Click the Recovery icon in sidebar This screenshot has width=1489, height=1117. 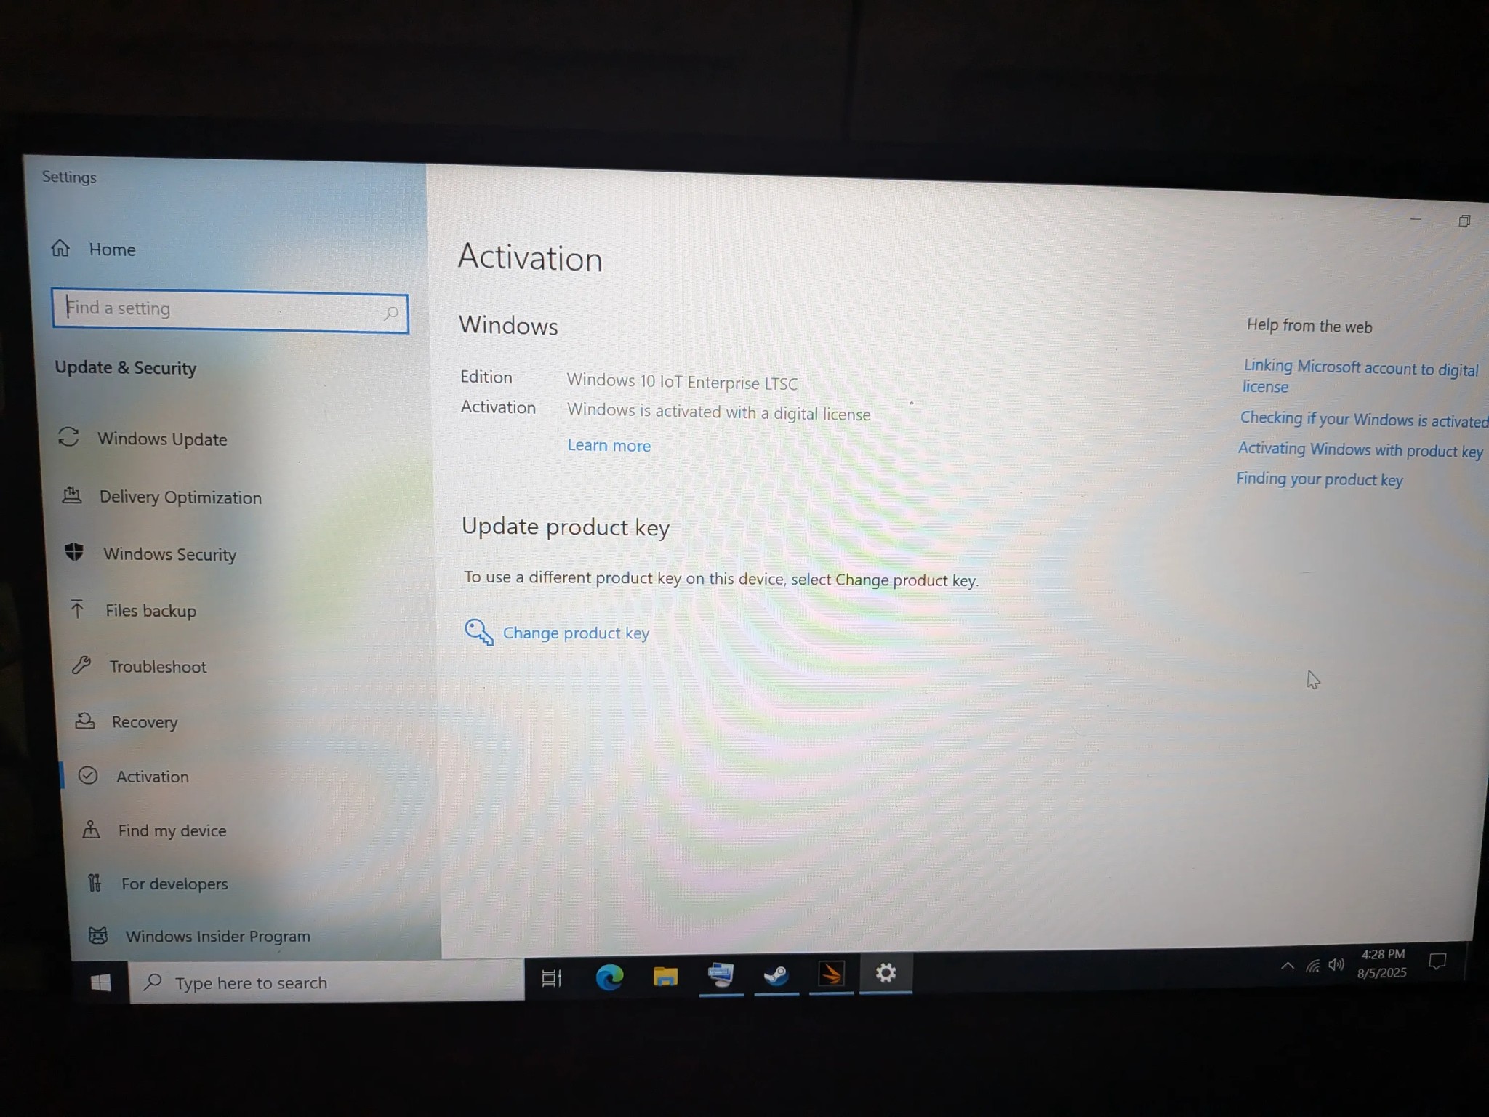[85, 721]
